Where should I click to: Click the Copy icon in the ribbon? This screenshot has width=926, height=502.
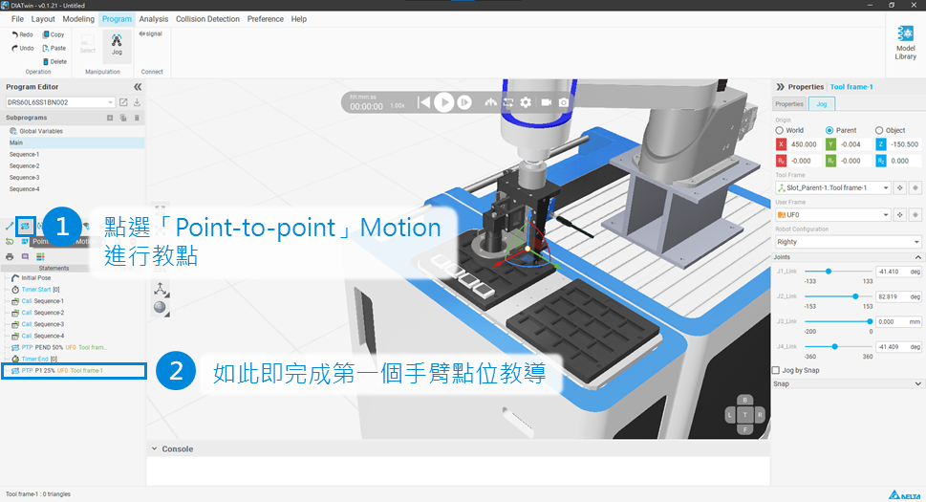point(46,34)
